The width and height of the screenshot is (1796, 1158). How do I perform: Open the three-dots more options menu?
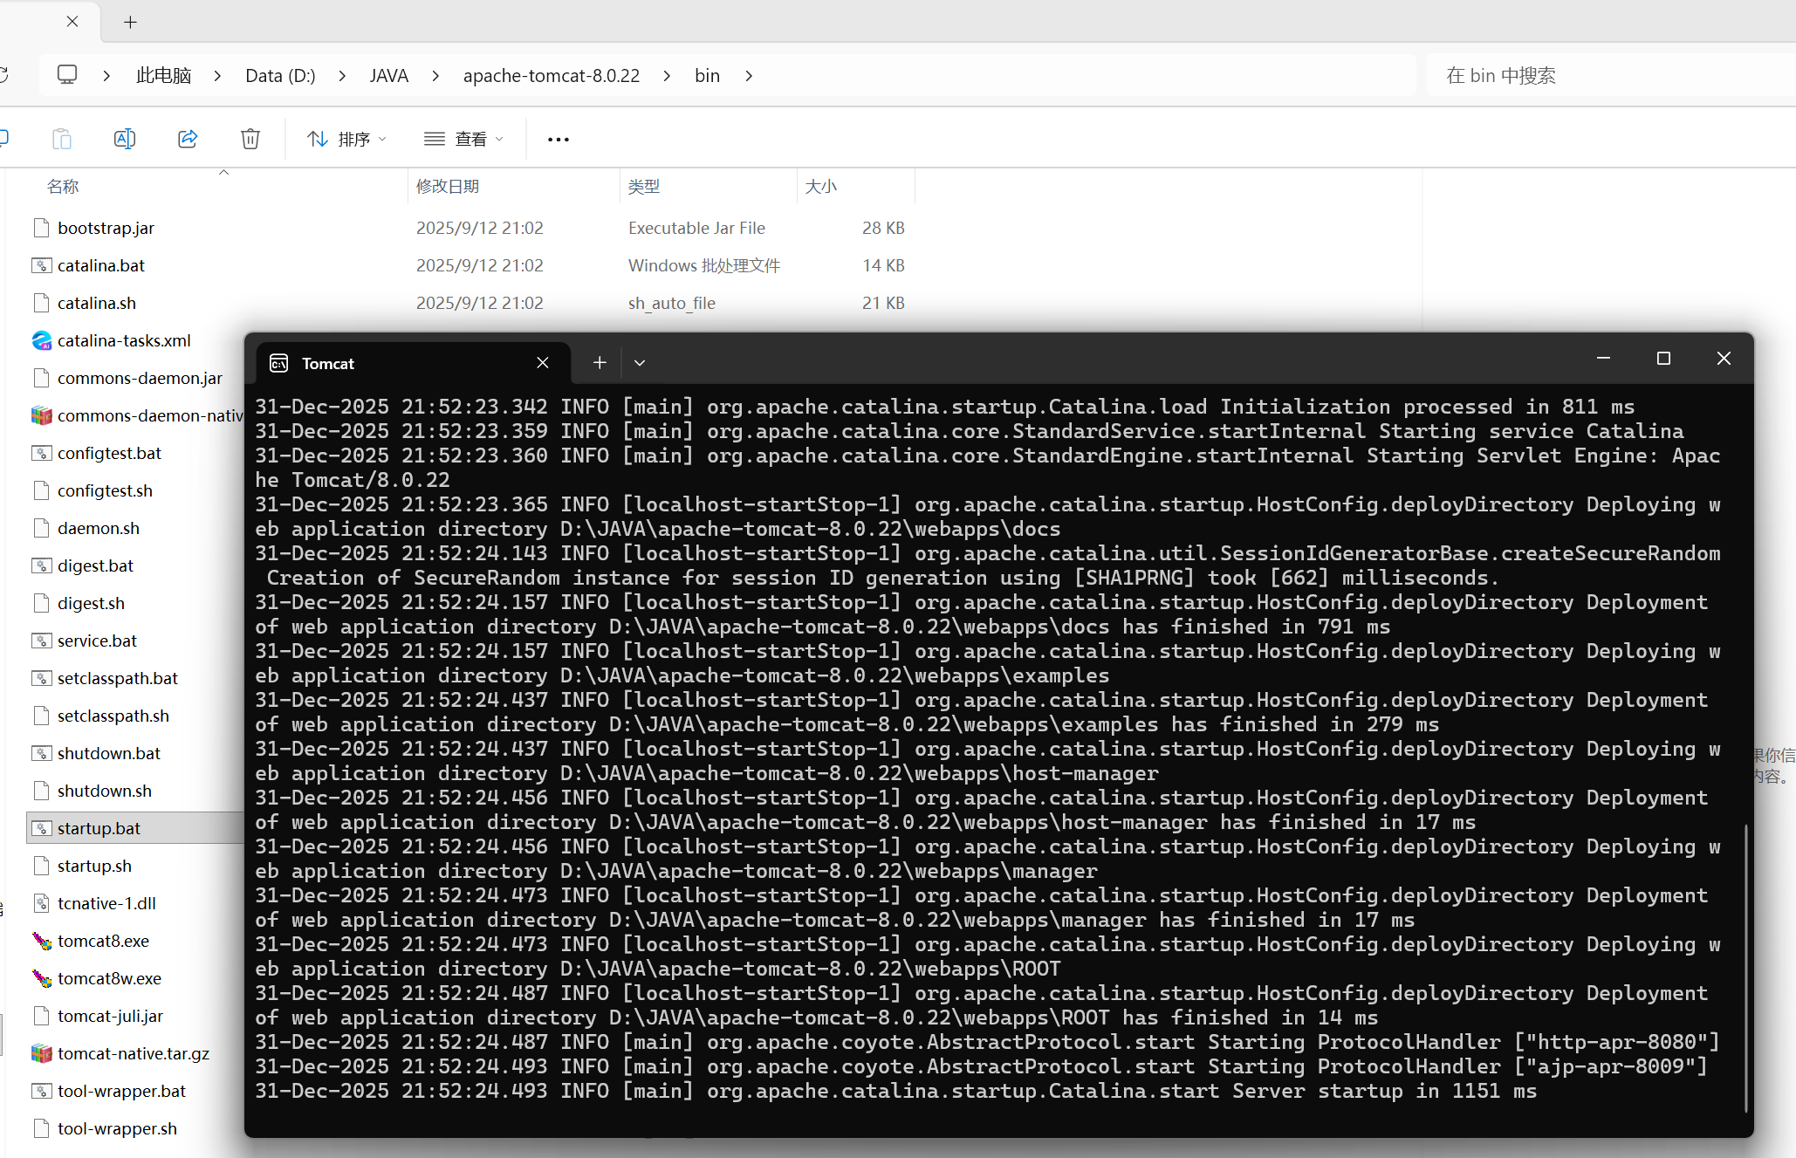[x=558, y=139]
